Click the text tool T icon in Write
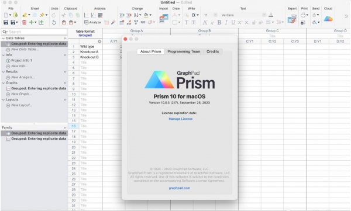The width and height of the screenshot is (351, 211). 187,22
